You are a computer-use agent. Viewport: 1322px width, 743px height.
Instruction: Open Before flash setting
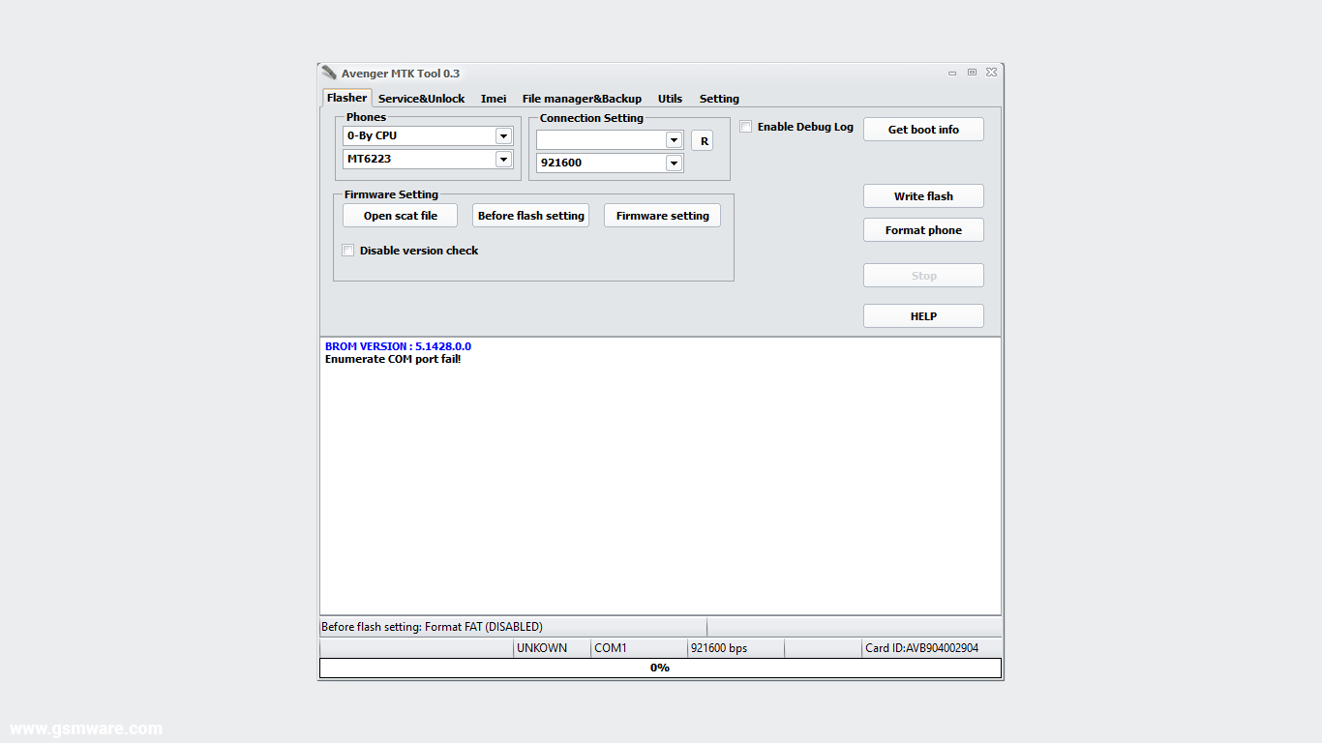pyautogui.click(x=530, y=216)
